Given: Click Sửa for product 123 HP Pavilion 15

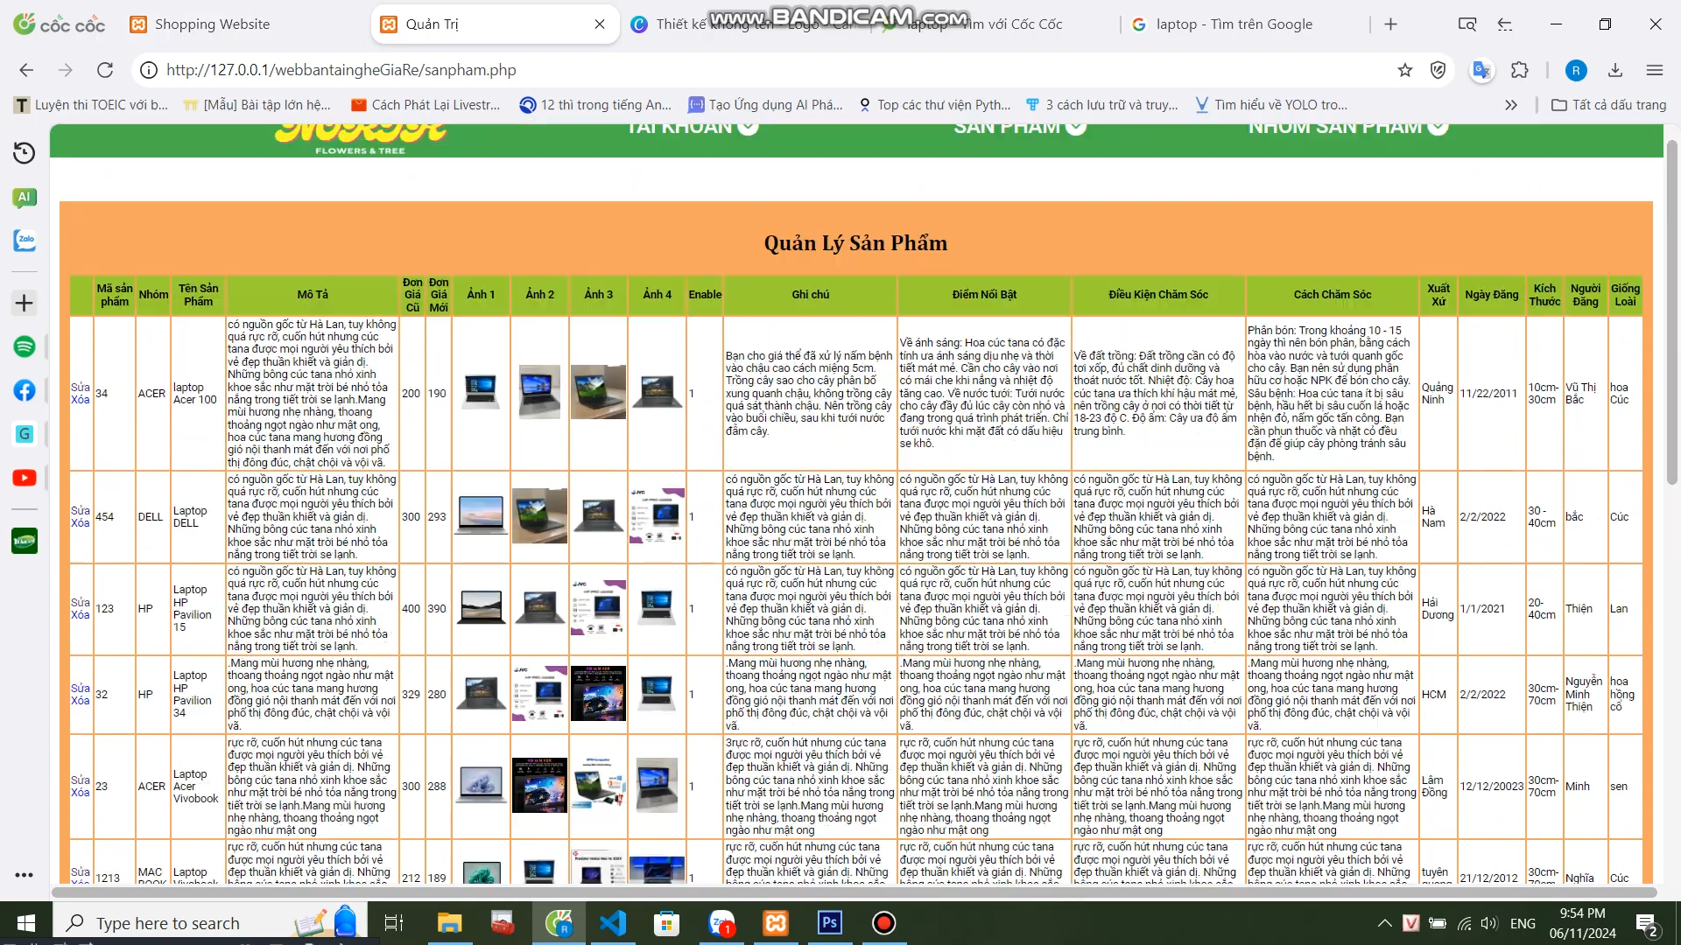Looking at the screenshot, I should (x=81, y=602).
